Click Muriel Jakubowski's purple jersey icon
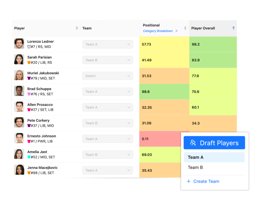Image resolution: width=263 pixels, height=206 pixels. pyautogui.click(x=29, y=78)
